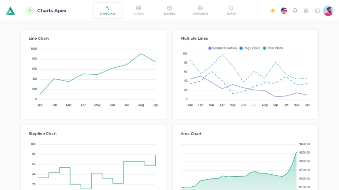The height and width of the screenshot is (190, 339).
Task: Open the notifications bell
Action: (295, 11)
